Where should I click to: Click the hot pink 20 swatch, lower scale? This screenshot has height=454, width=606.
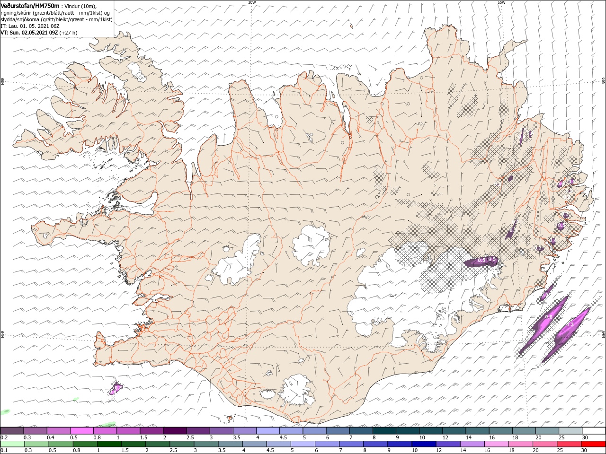click(x=544, y=444)
